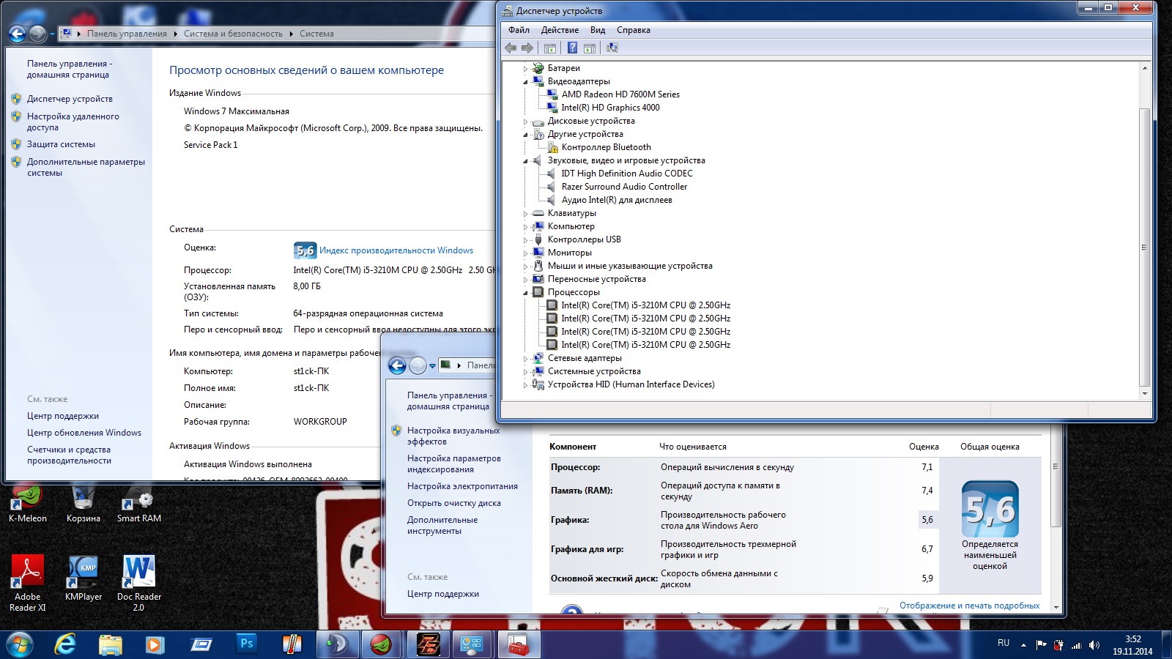This screenshot has width=1172, height=659.
Task: Open Корзина desktop icon
Action: click(x=83, y=505)
